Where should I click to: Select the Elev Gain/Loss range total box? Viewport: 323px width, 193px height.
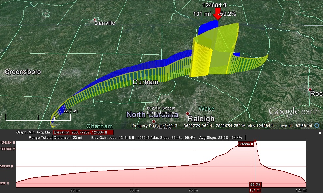(122, 138)
